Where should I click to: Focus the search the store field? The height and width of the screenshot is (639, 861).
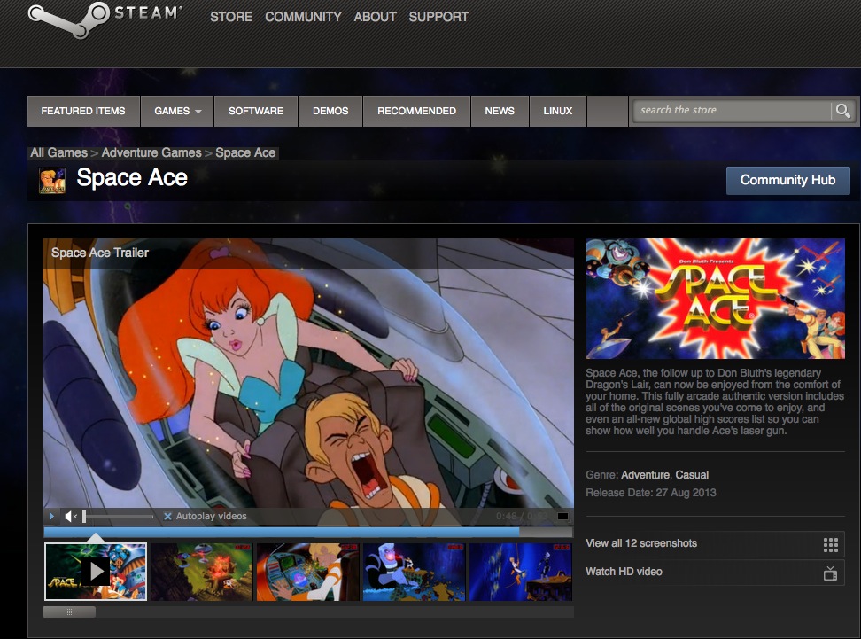tap(733, 111)
